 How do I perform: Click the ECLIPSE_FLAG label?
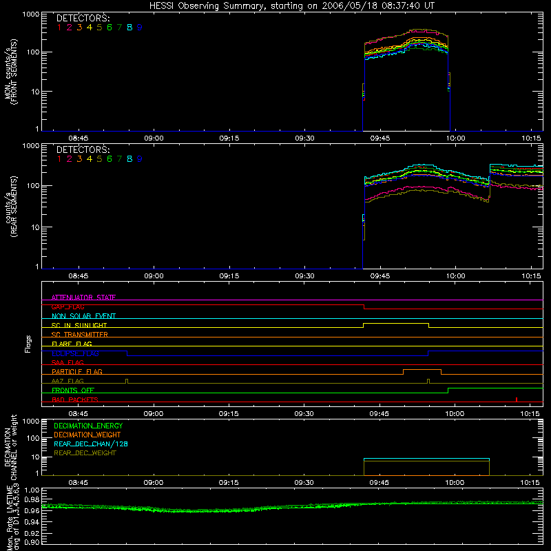click(75, 353)
